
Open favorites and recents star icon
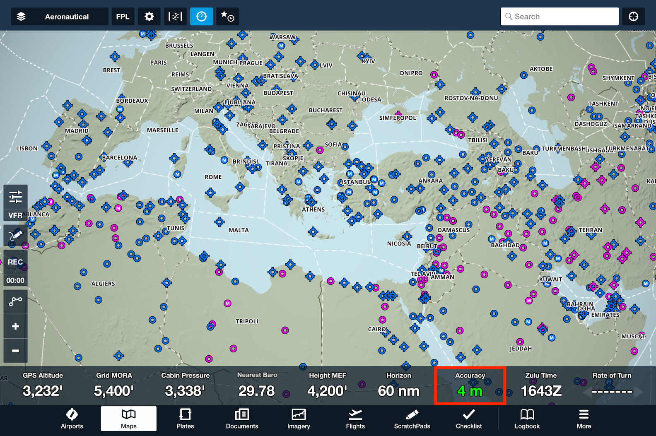click(x=227, y=17)
